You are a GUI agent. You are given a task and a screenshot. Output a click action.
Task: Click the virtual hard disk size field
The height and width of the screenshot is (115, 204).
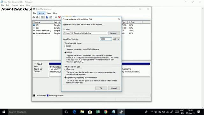tap(106, 39)
